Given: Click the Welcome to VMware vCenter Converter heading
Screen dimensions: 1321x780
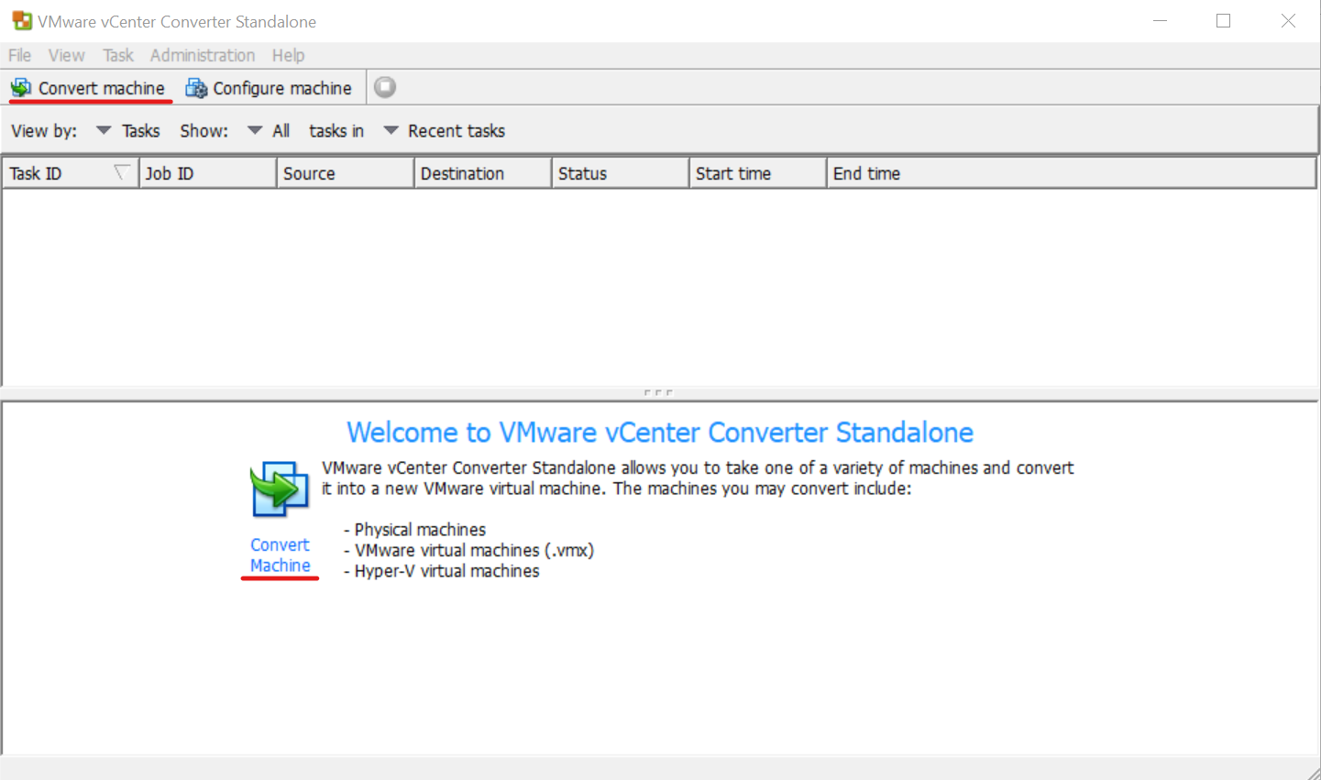Looking at the screenshot, I should tap(660, 432).
